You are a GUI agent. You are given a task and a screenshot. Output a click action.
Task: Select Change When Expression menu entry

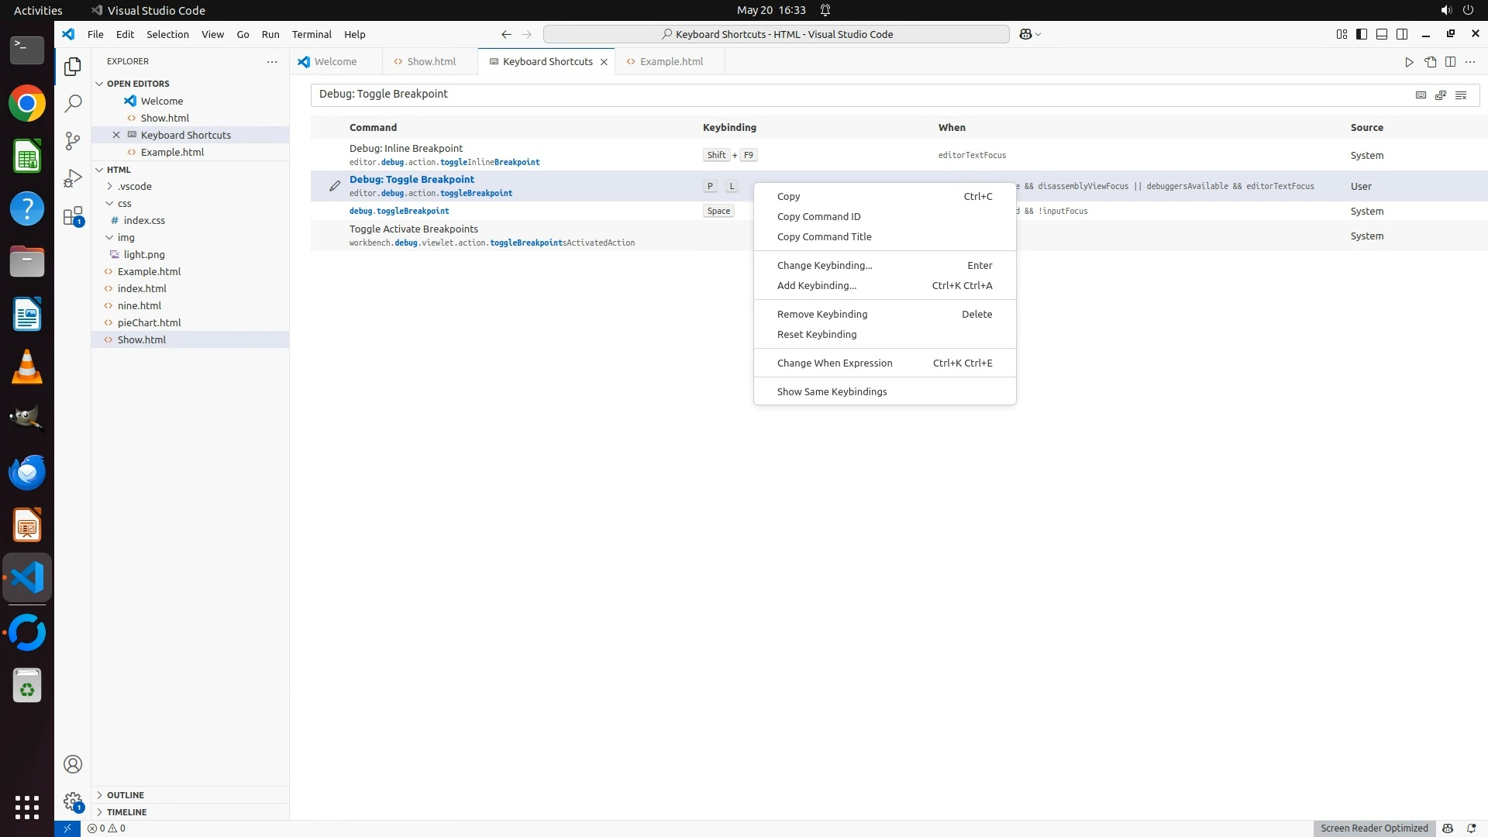[835, 363]
